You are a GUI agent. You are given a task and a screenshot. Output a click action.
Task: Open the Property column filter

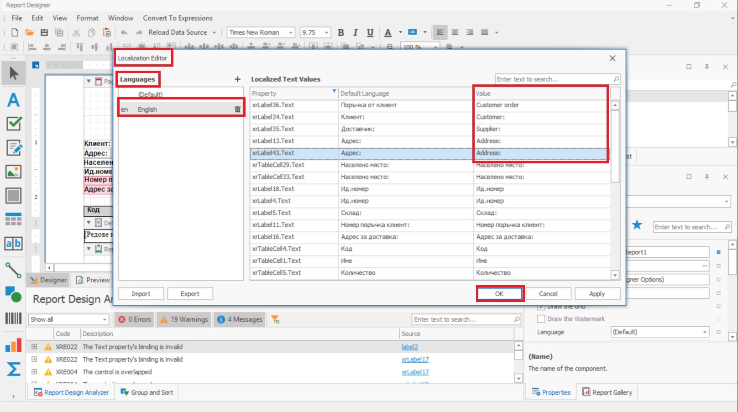click(x=334, y=92)
